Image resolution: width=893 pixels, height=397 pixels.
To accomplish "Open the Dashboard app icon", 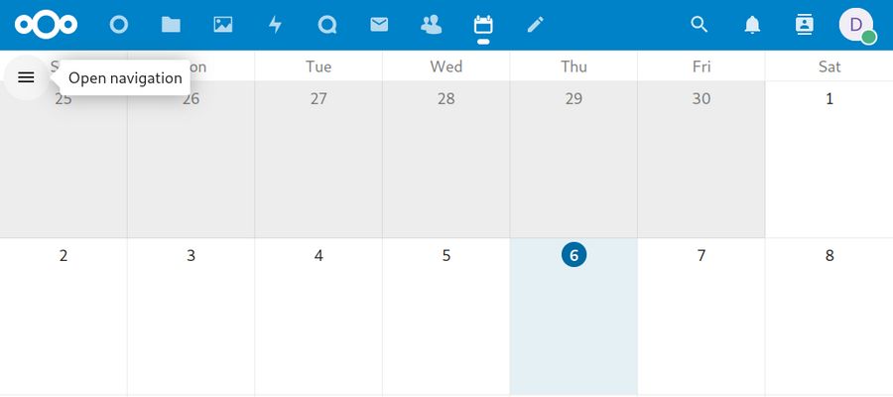I will (119, 25).
